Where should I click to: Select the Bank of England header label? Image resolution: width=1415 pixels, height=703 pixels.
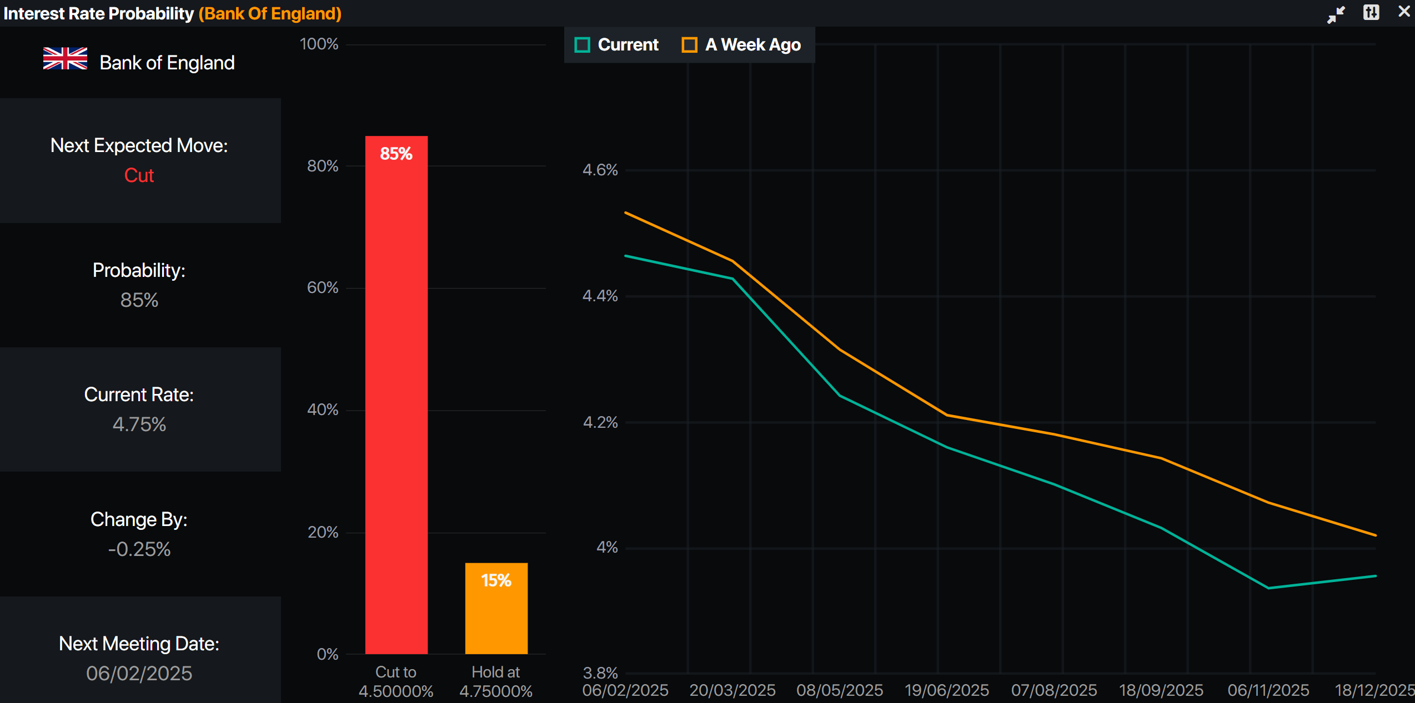[167, 63]
